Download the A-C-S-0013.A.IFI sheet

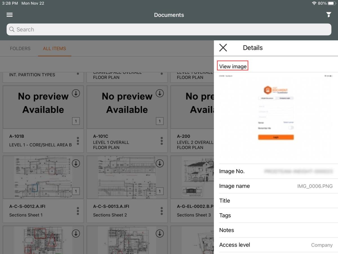[160, 163]
